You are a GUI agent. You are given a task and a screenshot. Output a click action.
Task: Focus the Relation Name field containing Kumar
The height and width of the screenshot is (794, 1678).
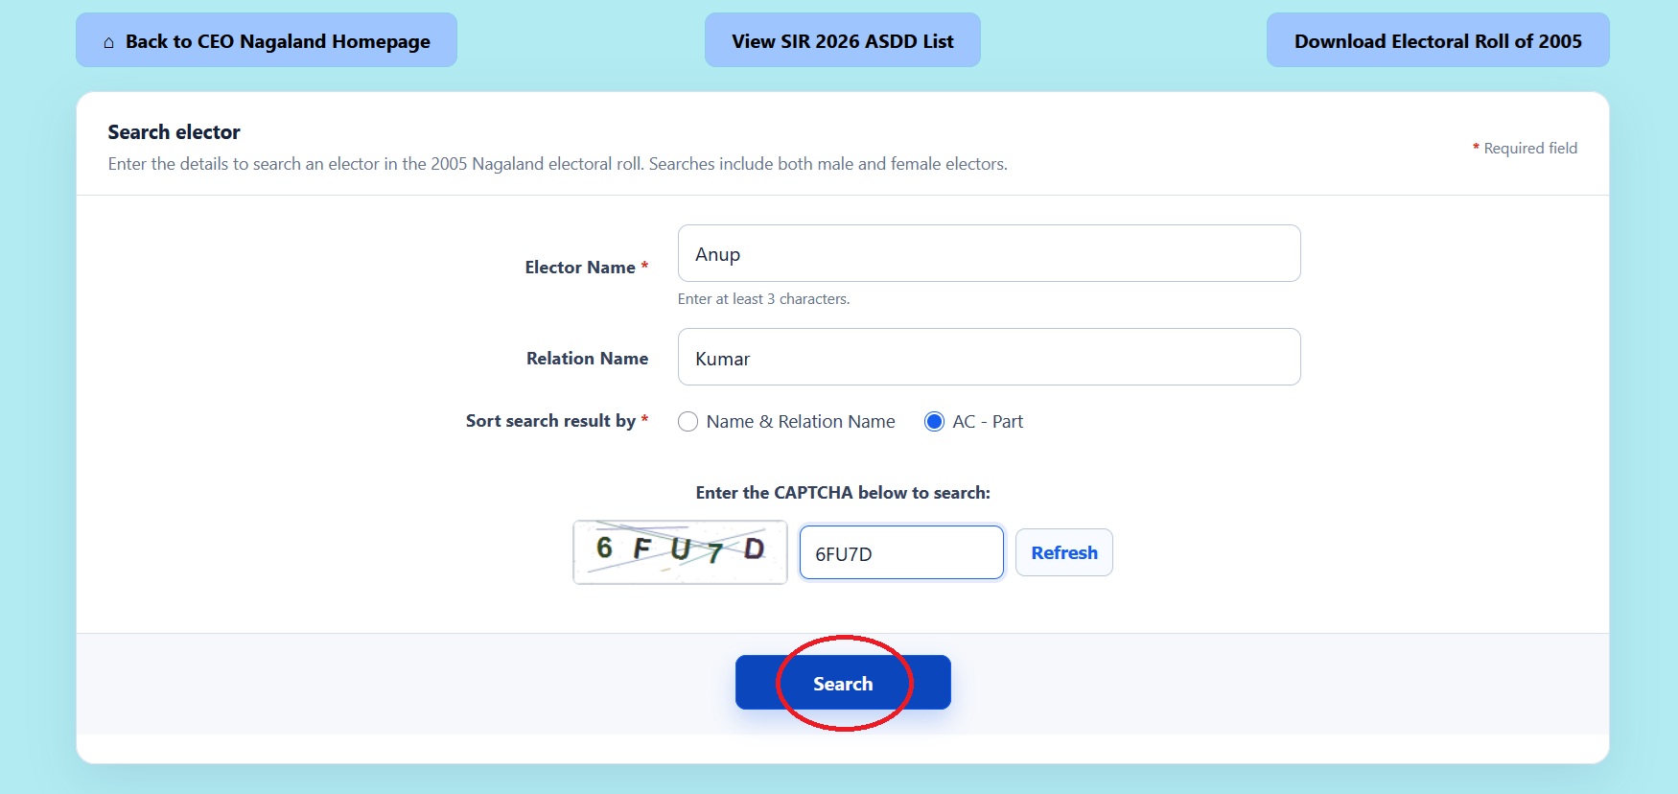tap(989, 357)
